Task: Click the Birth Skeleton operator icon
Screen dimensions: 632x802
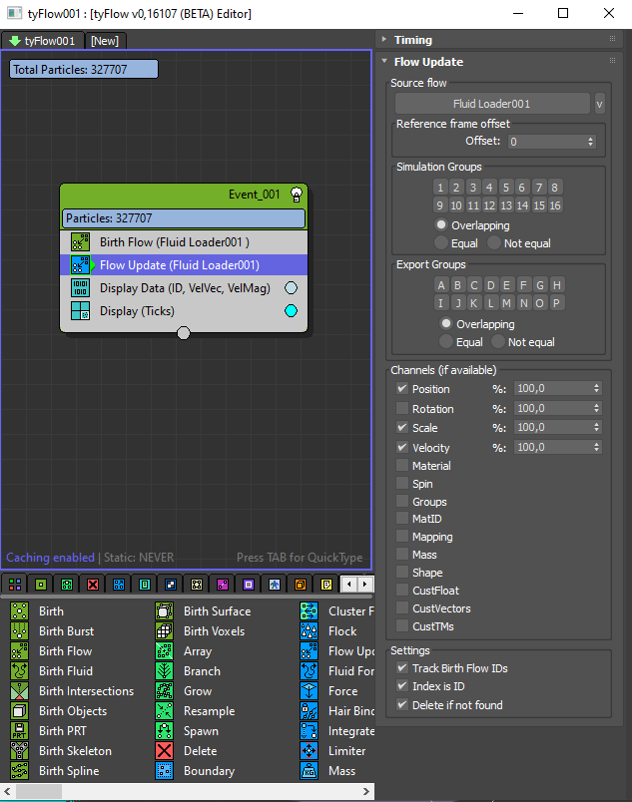Action: (19, 751)
